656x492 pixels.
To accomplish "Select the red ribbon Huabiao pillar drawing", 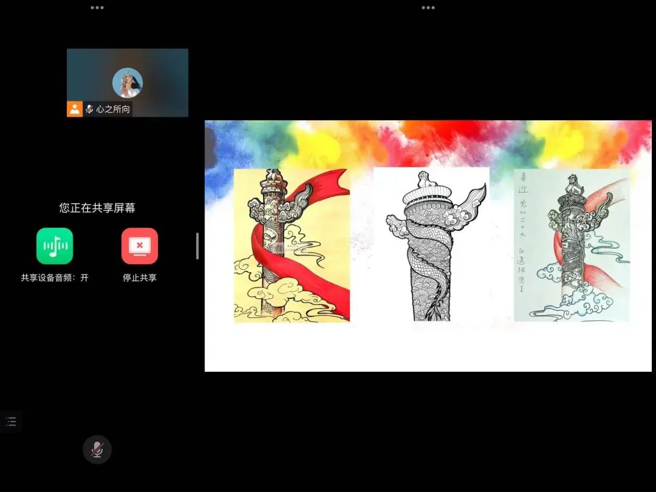I will [x=292, y=245].
